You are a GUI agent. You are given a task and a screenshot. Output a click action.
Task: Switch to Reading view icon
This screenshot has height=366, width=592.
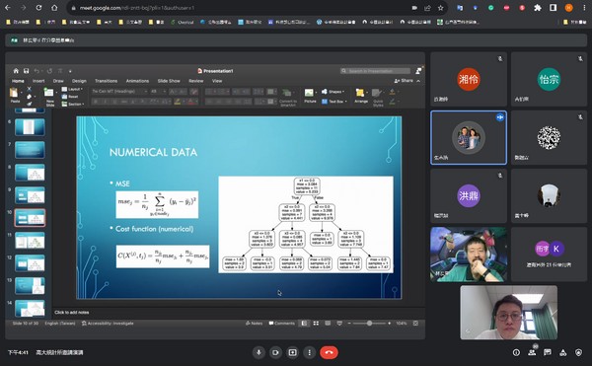click(328, 323)
